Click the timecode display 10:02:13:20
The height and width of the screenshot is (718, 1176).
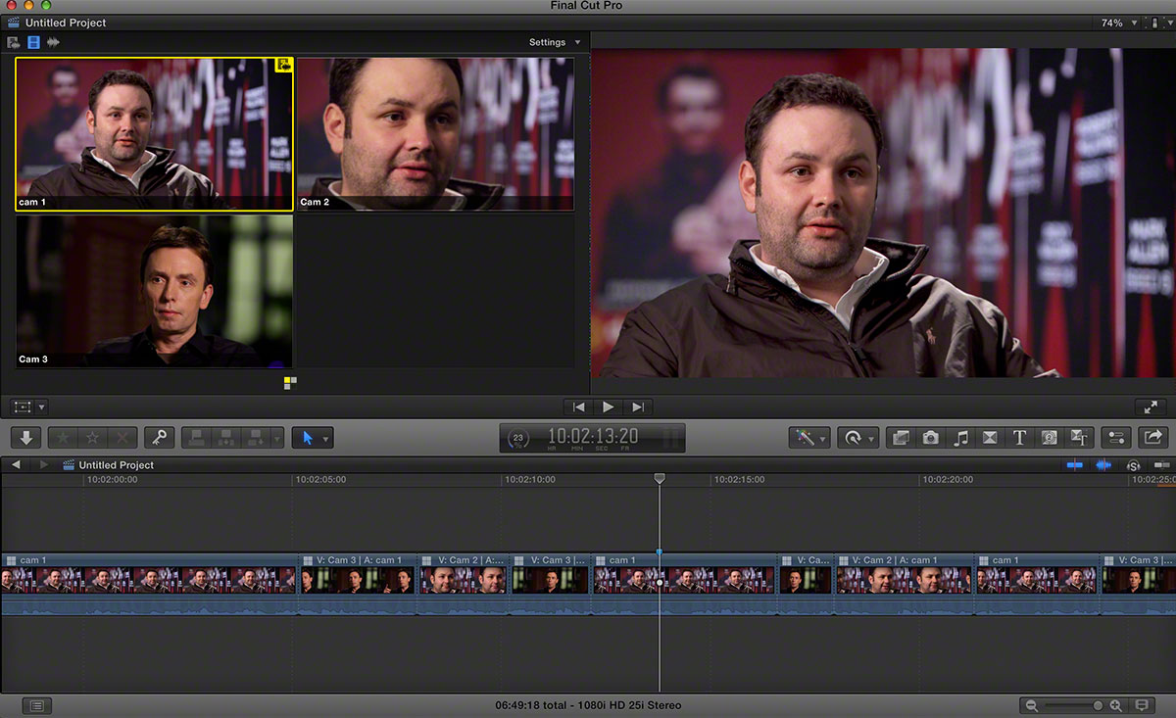click(593, 436)
